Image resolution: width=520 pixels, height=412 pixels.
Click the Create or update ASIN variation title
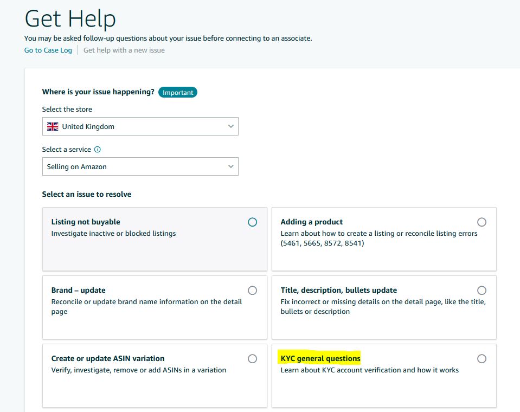108,358
